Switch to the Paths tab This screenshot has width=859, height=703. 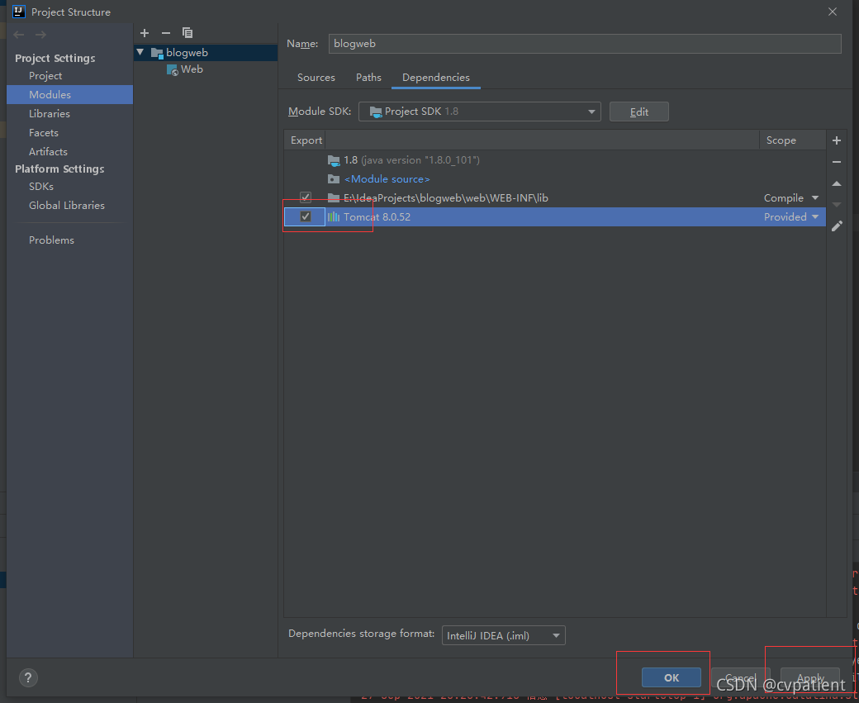[x=368, y=78]
